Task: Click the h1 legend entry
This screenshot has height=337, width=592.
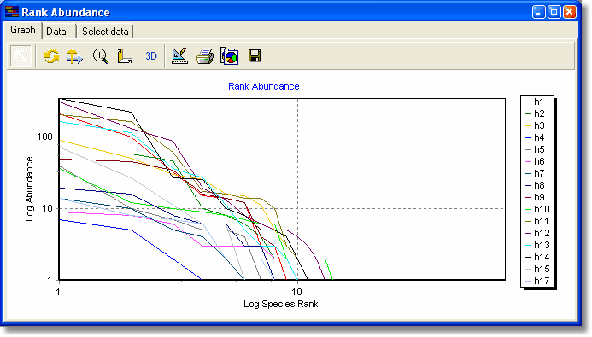Action: pos(535,102)
